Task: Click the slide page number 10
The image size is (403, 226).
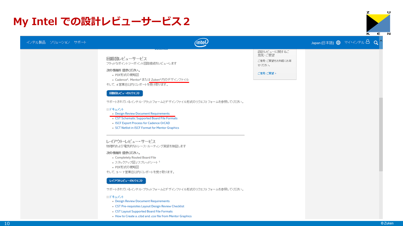Action: pos(7,223)
